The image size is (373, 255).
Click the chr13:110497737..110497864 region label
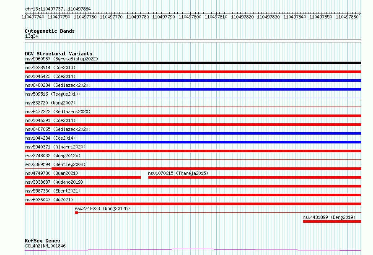tap(58, 9)
